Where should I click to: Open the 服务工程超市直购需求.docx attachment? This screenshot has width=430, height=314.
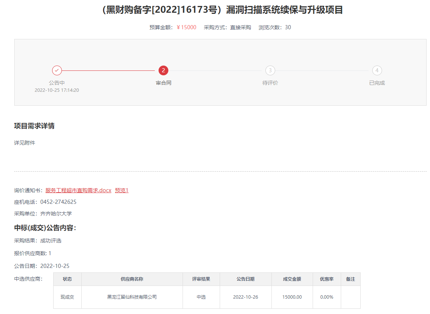click(78, 190)
